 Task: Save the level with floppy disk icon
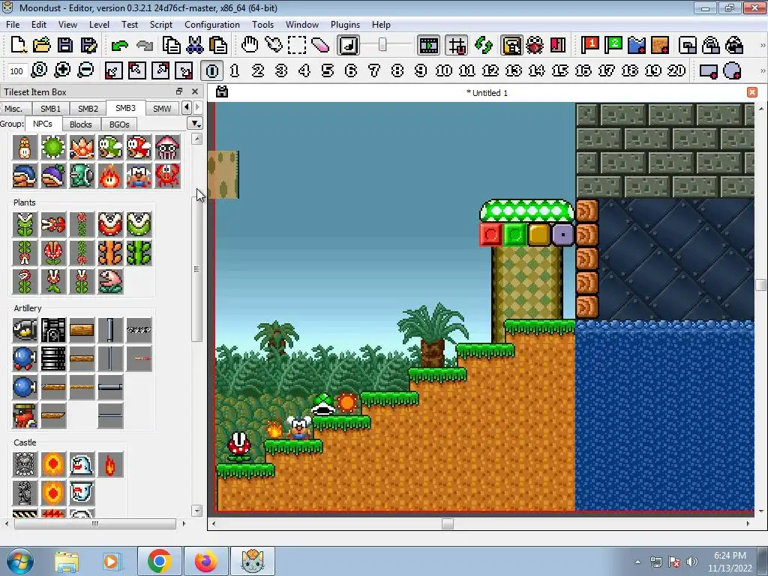tap(65, 46)
